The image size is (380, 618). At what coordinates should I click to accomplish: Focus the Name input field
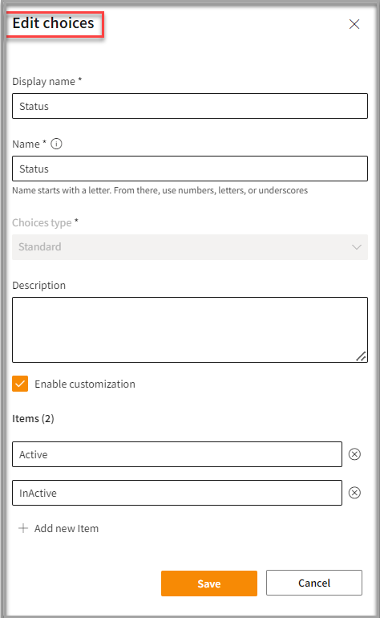click(x=190, y=169)
